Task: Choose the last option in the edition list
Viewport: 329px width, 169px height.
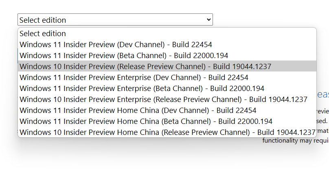Action: click(167, 132)
